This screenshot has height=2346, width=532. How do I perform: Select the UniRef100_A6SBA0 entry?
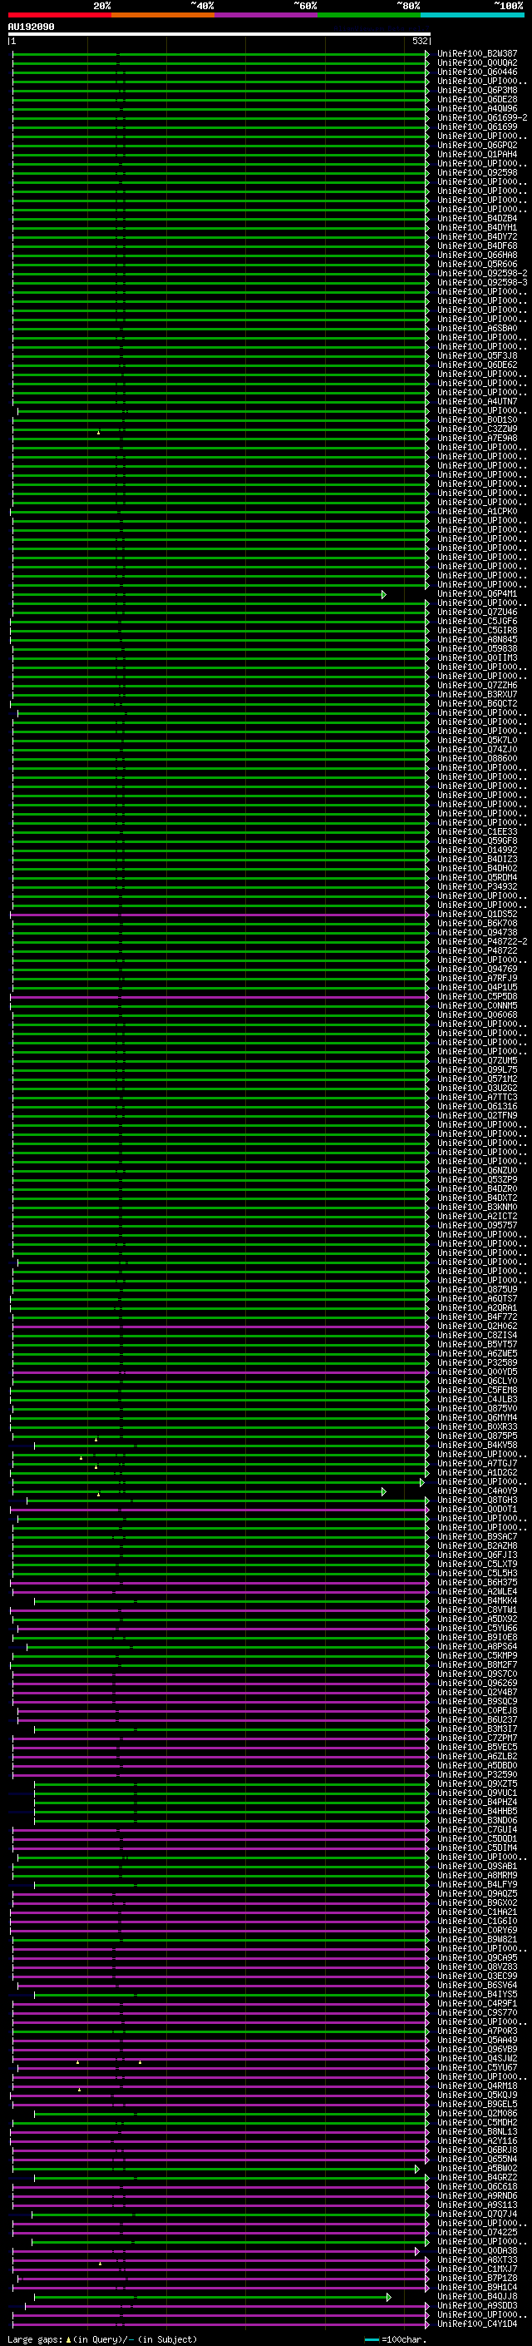(x=476, y=329)
